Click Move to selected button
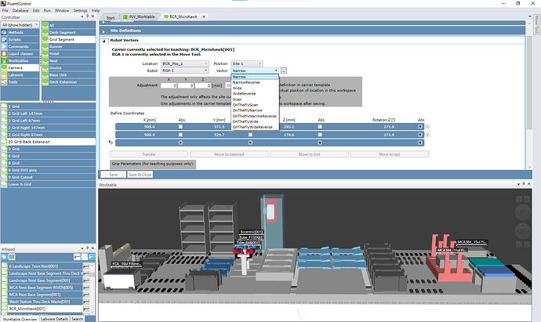This screenshot has width=541, height=322. pyautogui.click(x=229, y=154)
